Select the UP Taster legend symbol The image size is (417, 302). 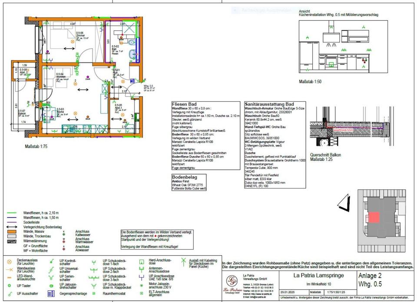pos(10,286)
